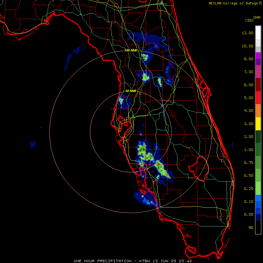Click the 12.00 legend value
This screenshot has width=263, height=263.
pyautogui.click(x=248, y=33)
